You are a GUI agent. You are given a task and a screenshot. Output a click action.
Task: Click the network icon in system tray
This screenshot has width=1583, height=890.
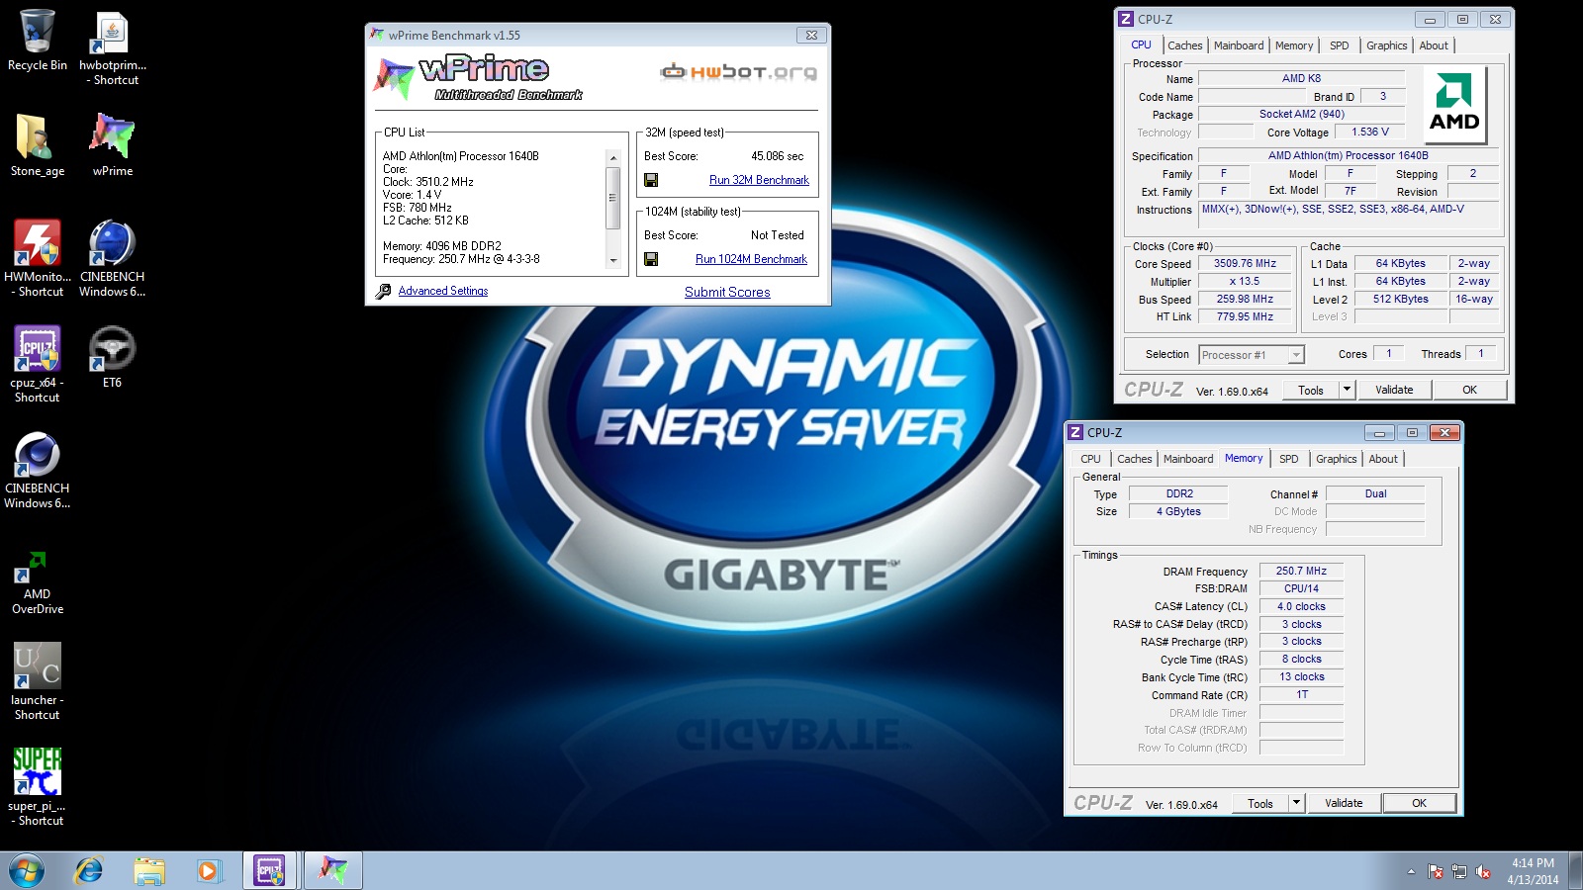point(1459,871)
